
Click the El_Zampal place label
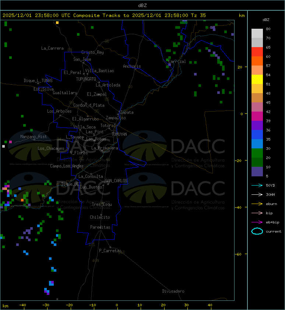97,94
